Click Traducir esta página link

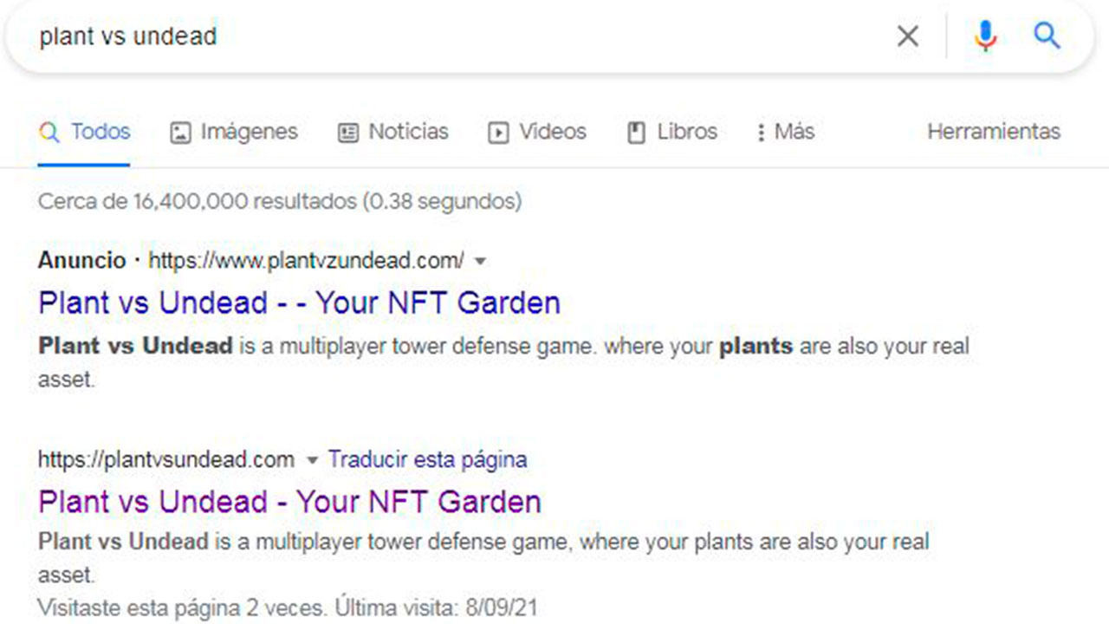pyautogui.click(x=428, y=459)
